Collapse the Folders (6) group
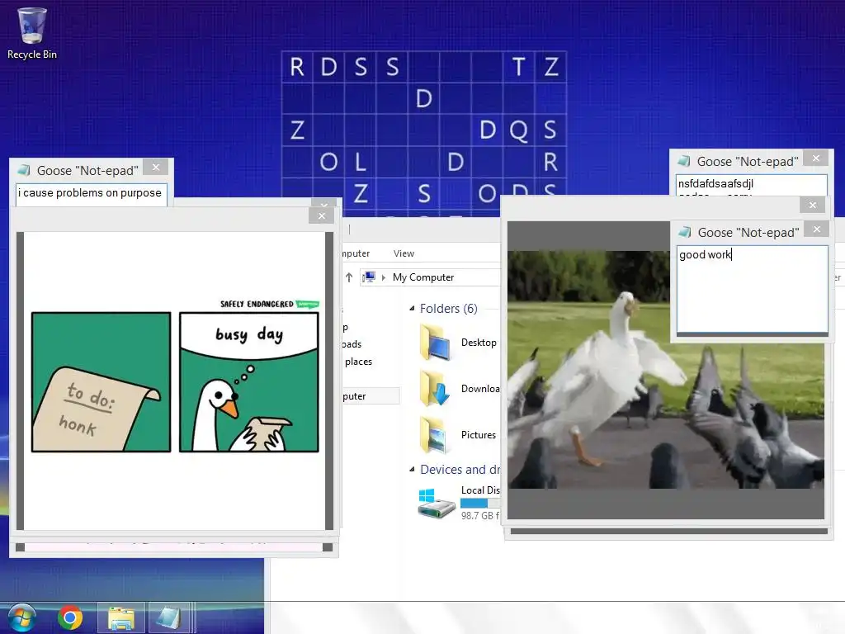This screenshot has width=845, height=634. 412,309
